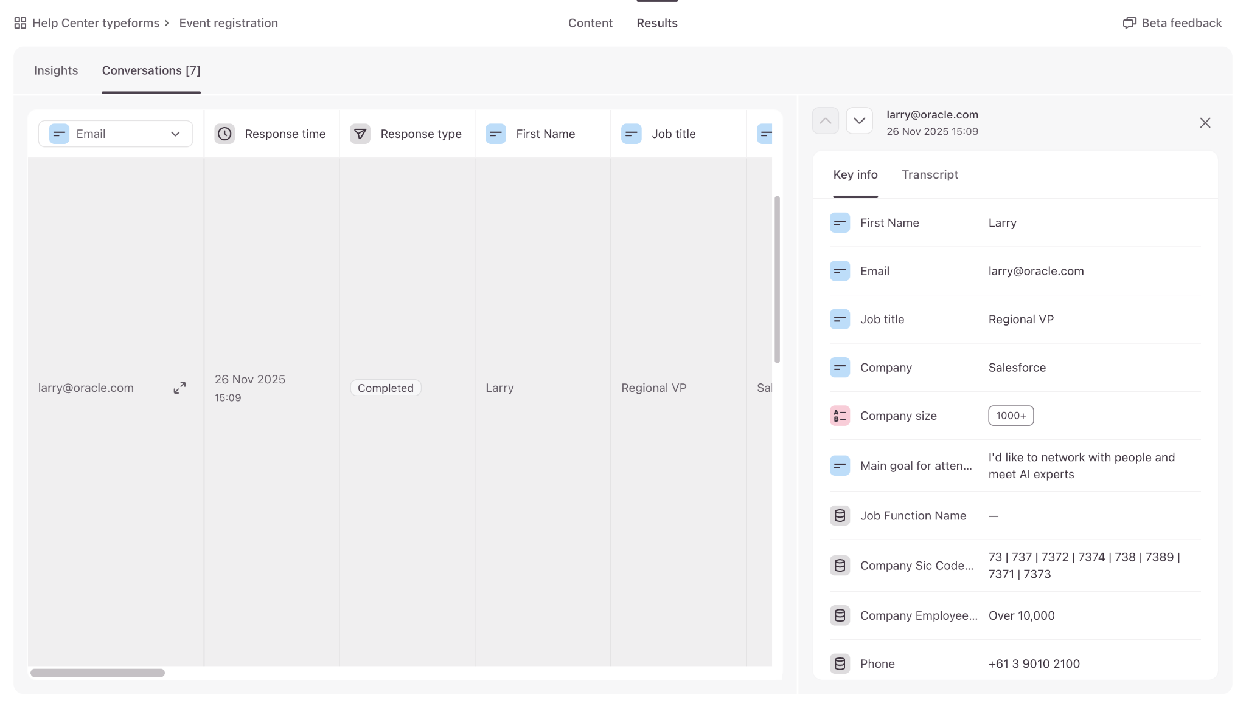Click the database icon beside Job Function Name
The image size is (1246, 706).
click(840, 516)
